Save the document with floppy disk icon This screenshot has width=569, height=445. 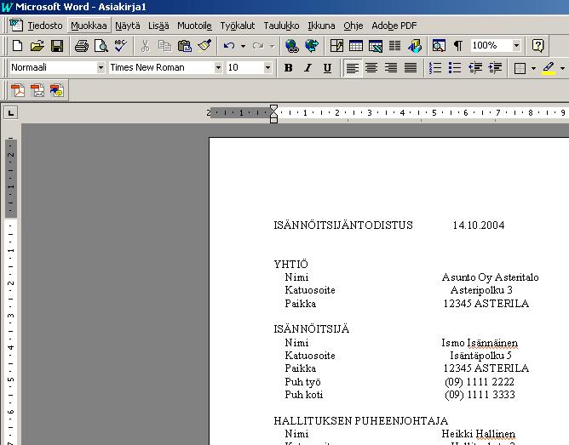coord(56,46)
